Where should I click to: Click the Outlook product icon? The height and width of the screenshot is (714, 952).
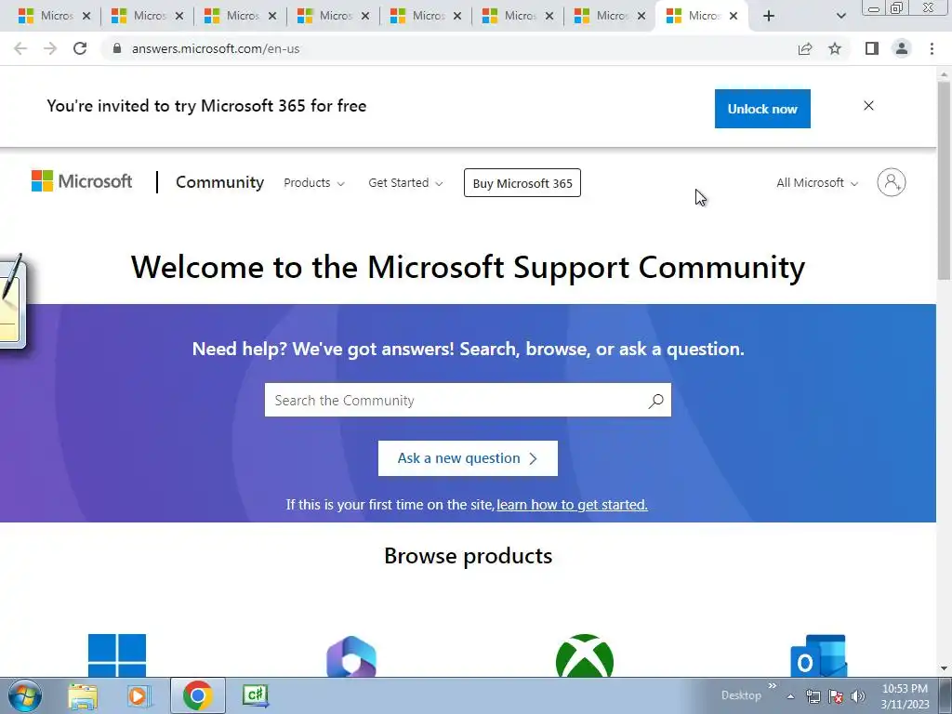coord(818,657)
